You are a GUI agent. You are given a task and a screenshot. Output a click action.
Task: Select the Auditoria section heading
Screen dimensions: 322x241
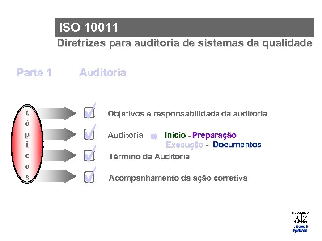(x=102, y=72)
